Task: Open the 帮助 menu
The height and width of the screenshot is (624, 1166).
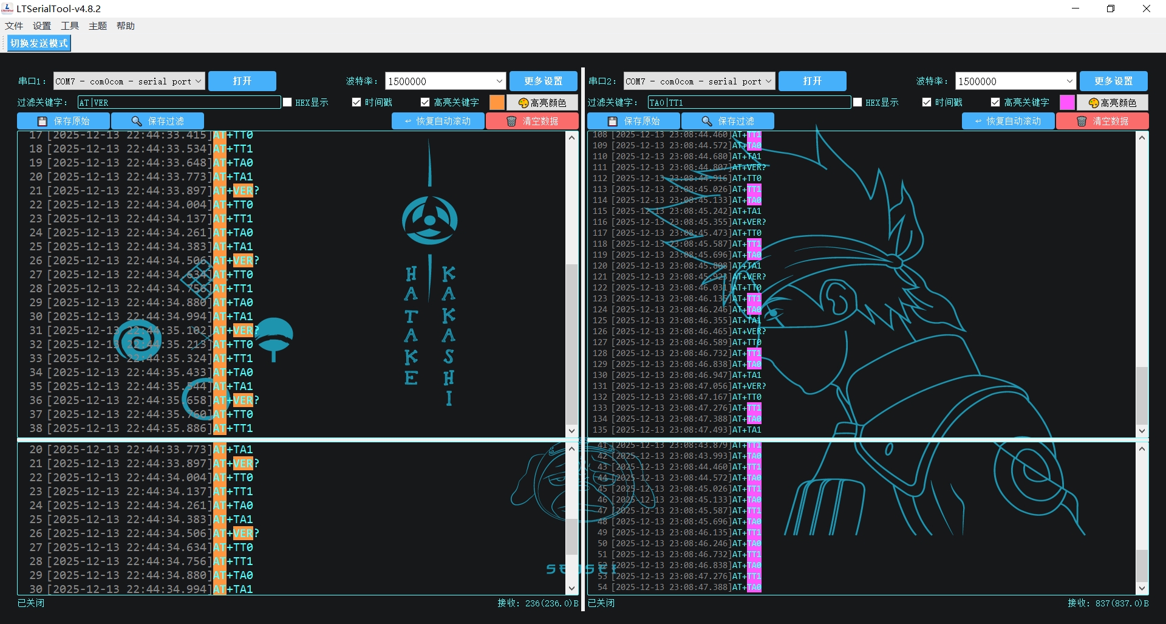Action: [x=126, y=26]
